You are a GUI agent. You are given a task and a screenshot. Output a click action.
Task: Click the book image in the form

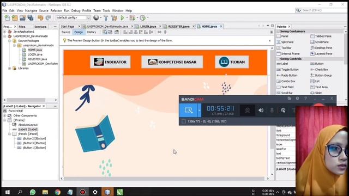[95, 134]
